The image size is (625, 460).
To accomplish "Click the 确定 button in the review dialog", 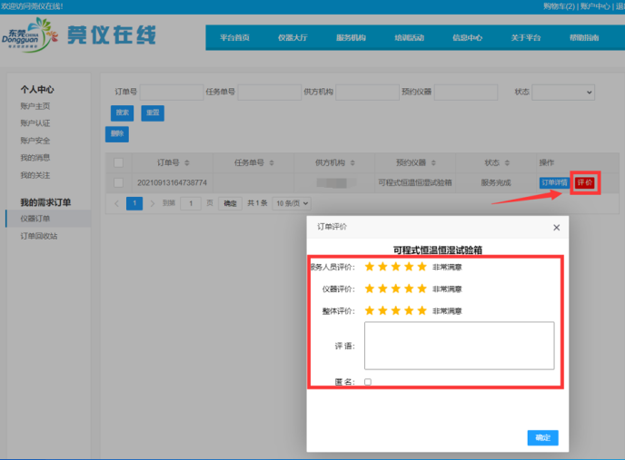I will (542, 438).
